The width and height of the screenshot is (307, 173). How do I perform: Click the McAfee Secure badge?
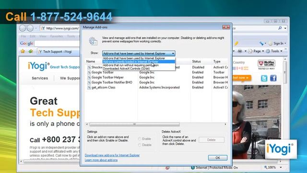[266, 64]
